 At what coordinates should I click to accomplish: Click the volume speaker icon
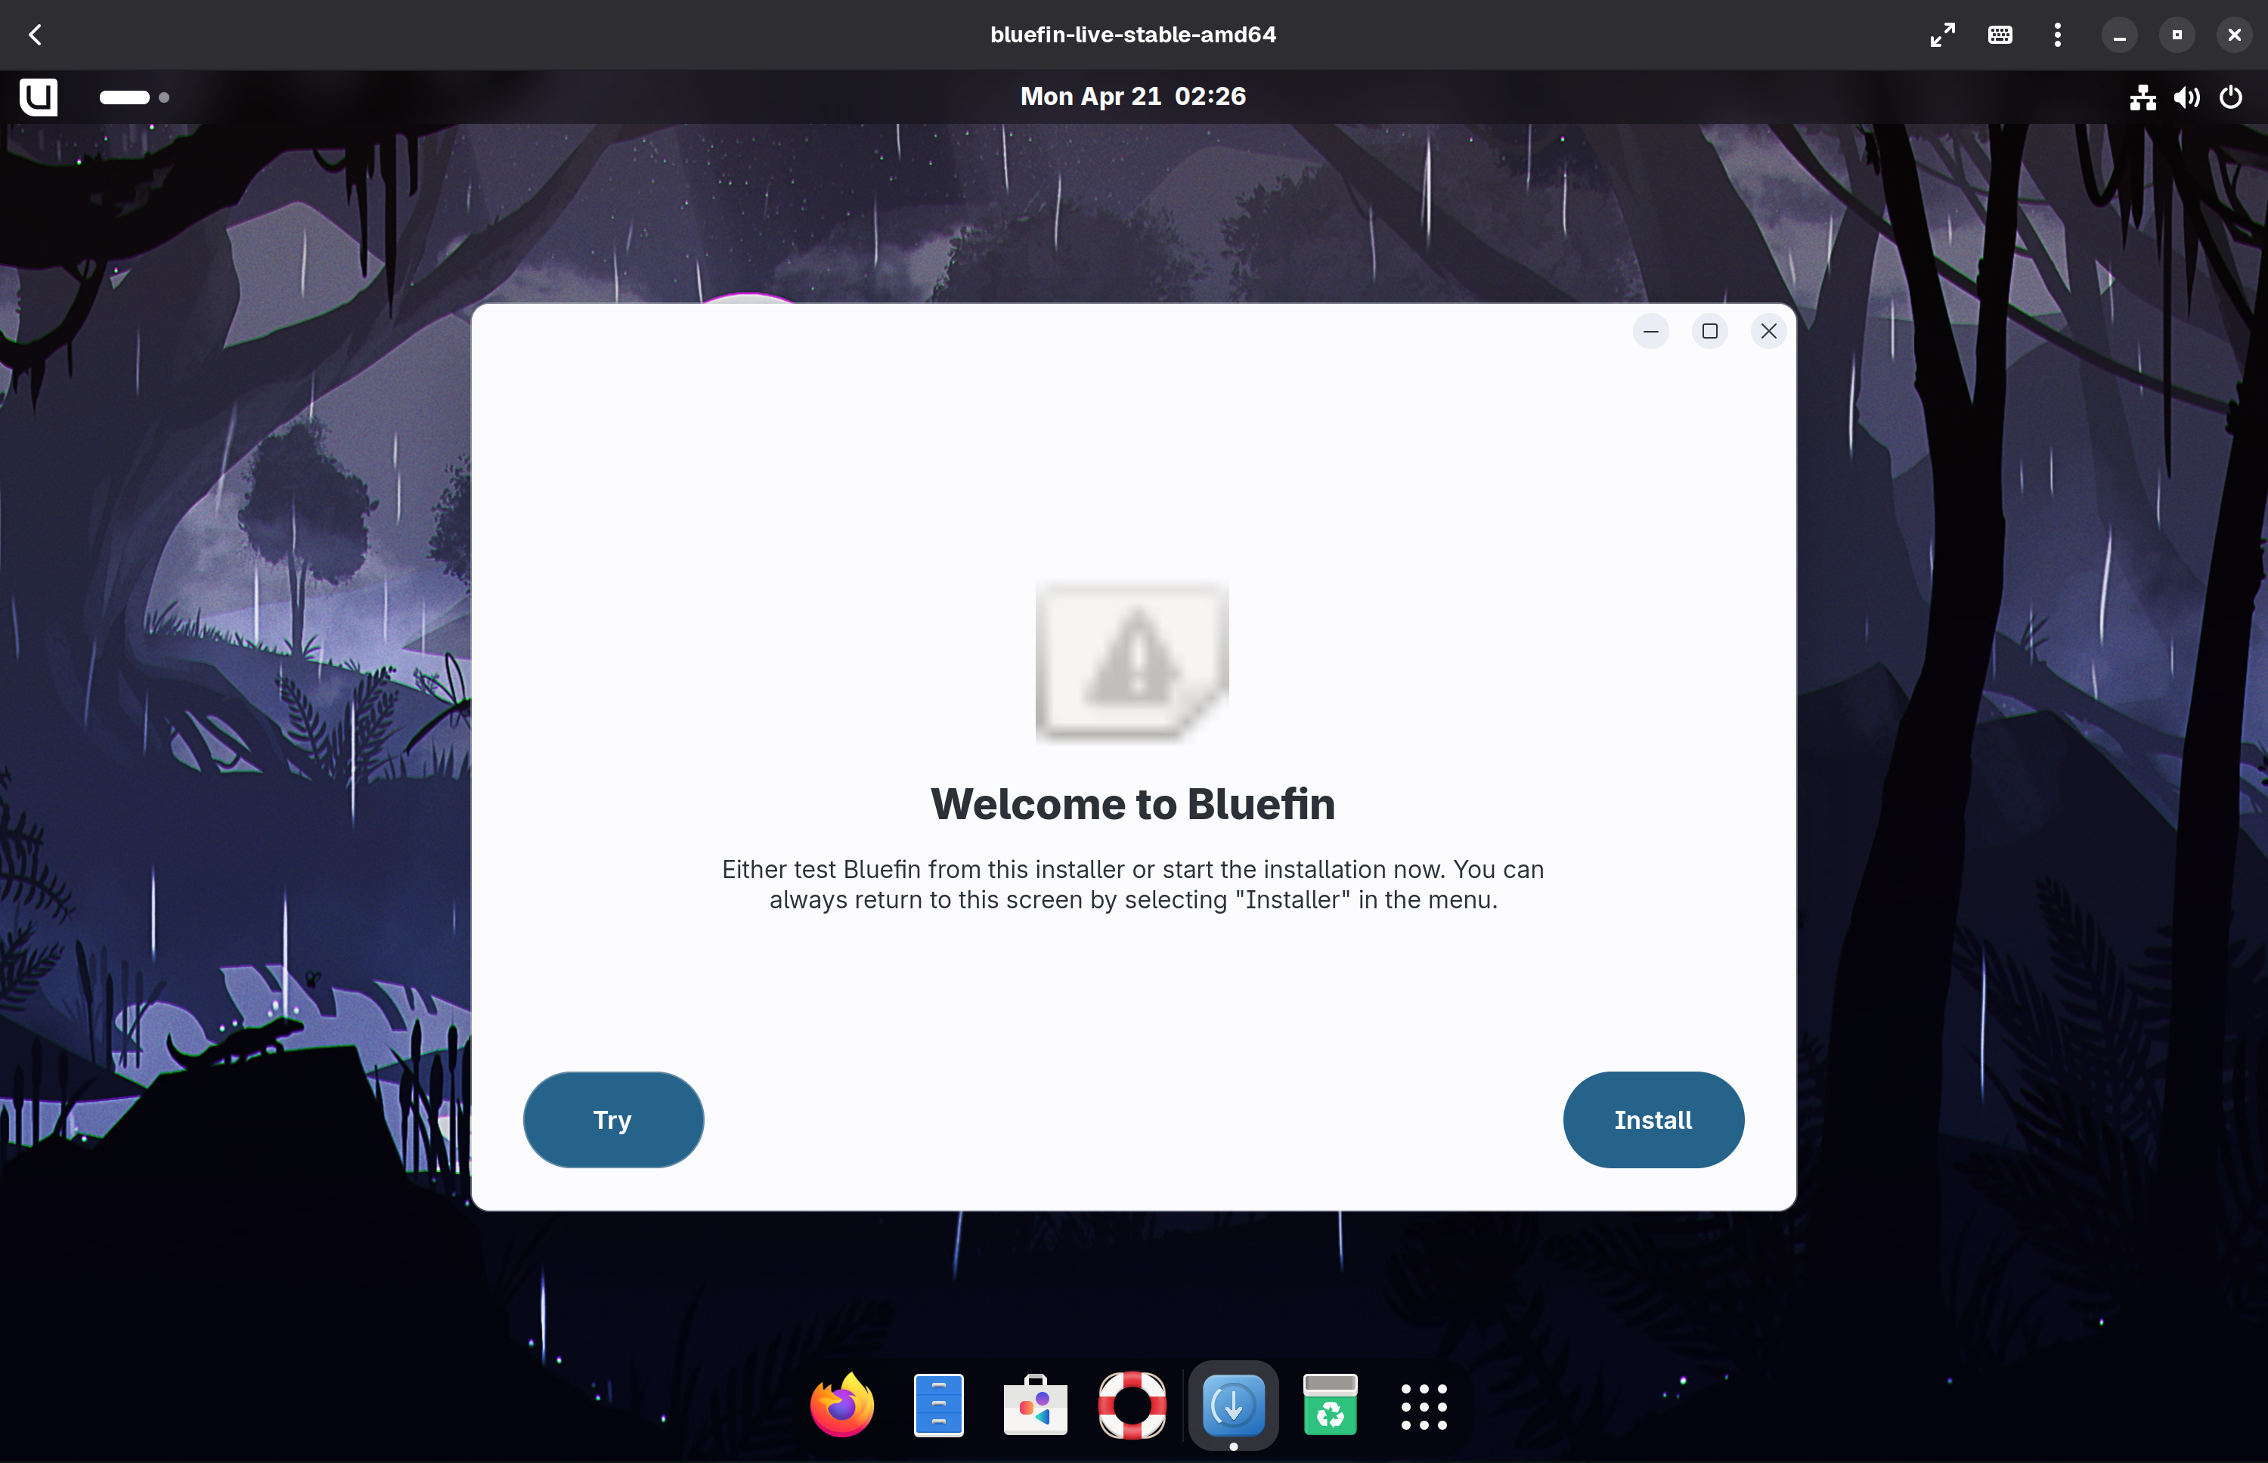(x=2186, y=97)
